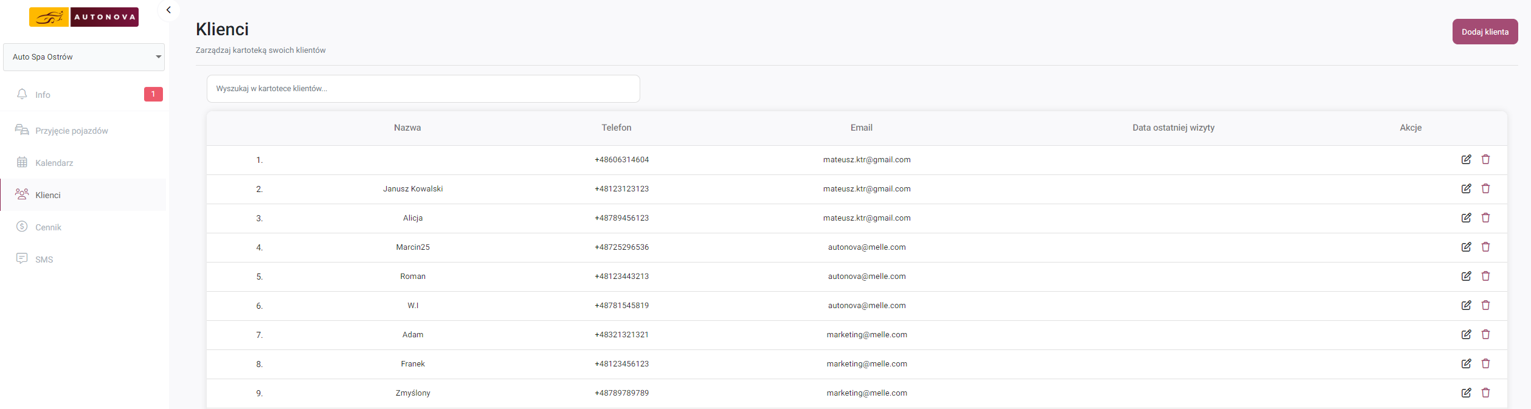The width and height of the screenshot is (1531, 409).
Task: Select the name cell Janusz Kowalski
Action: click(x=413, y=189)
